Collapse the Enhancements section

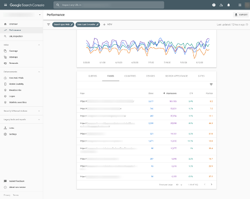click(x=39, y=72)
